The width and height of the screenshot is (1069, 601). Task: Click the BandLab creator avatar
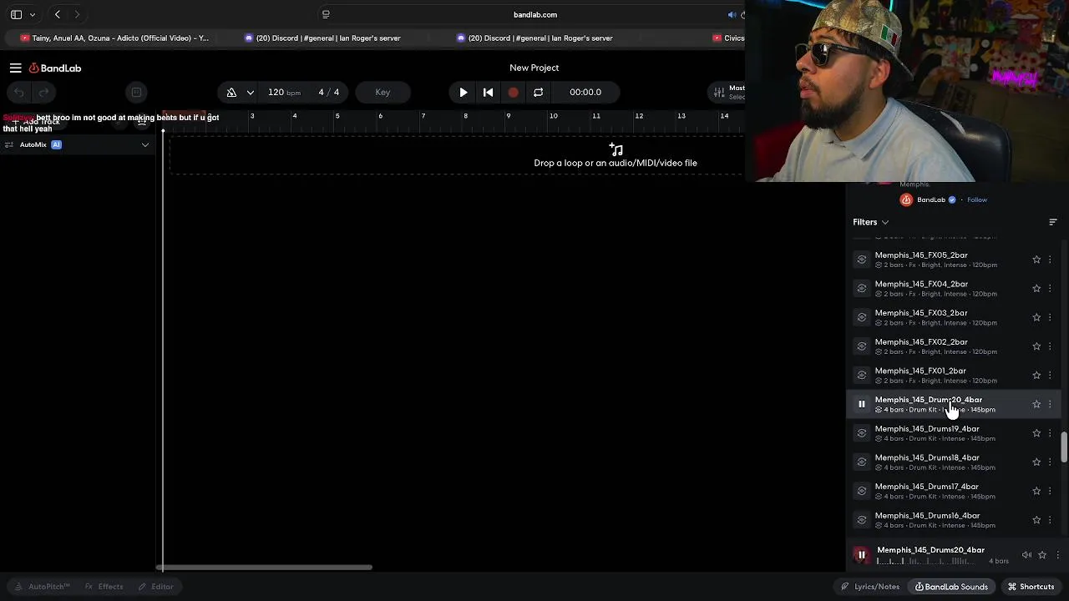point(906,200)
